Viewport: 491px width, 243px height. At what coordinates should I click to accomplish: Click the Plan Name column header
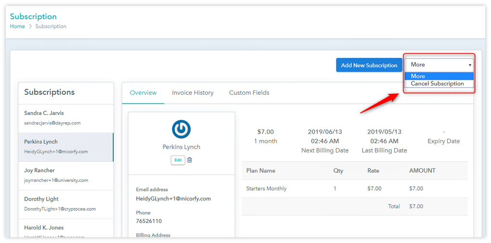pyautogui.click(x=261, y=171)
